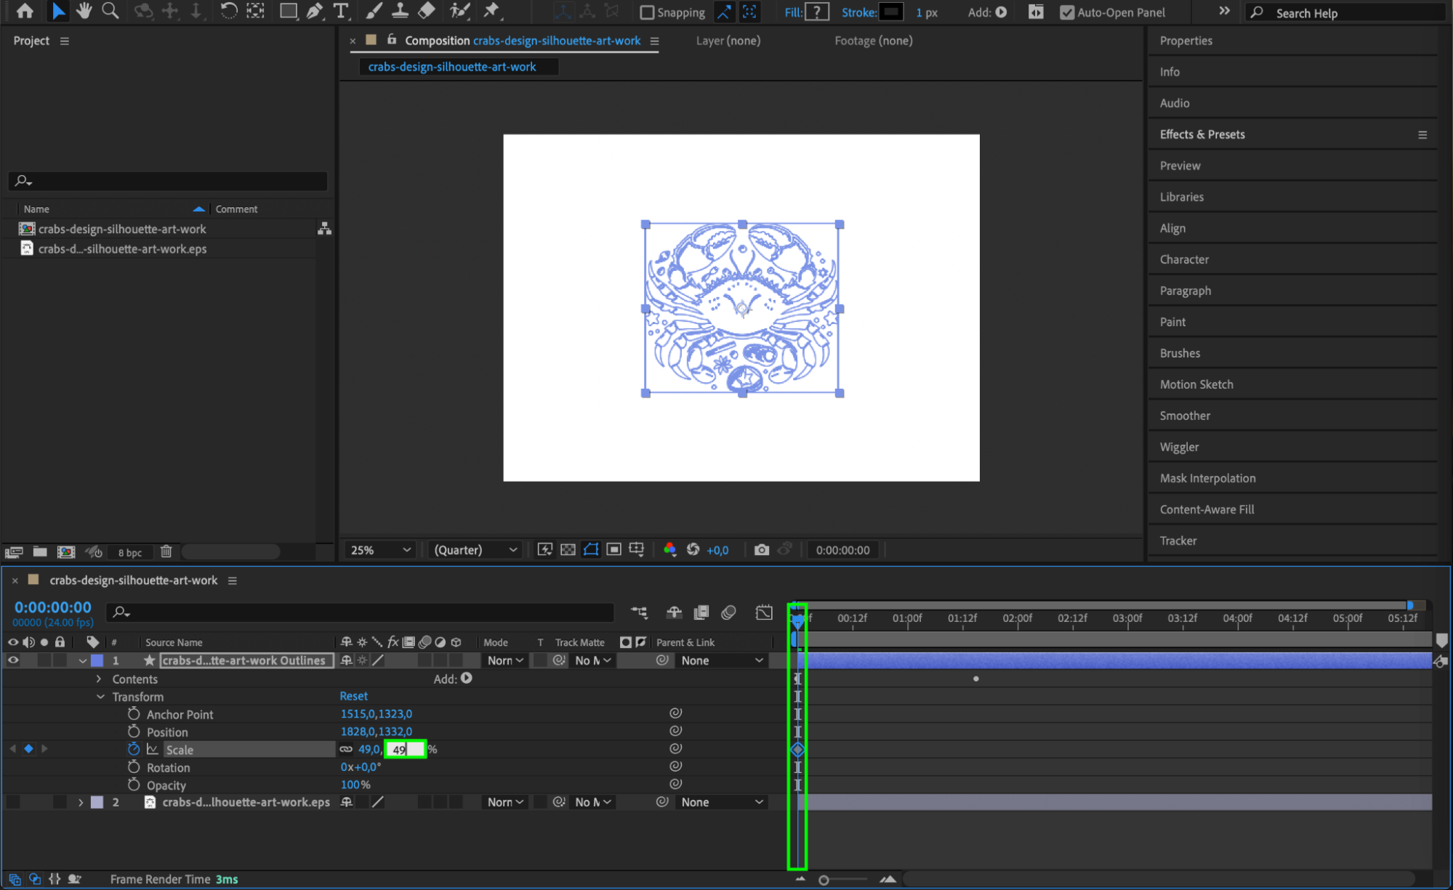Open the Quarter resolution dropdown

[x=475, y=550]
